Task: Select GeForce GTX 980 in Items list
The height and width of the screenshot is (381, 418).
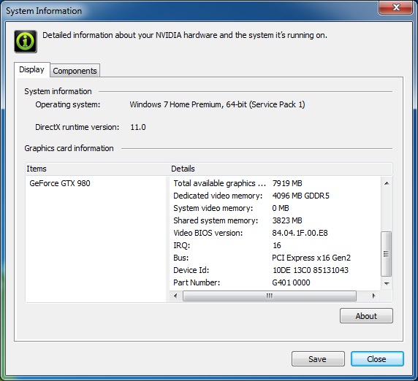Action: tap(60, 183)
